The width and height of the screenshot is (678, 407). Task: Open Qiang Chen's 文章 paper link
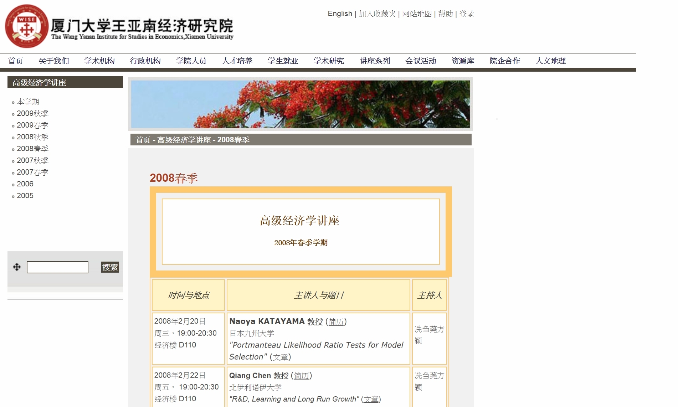click(371, 400)
